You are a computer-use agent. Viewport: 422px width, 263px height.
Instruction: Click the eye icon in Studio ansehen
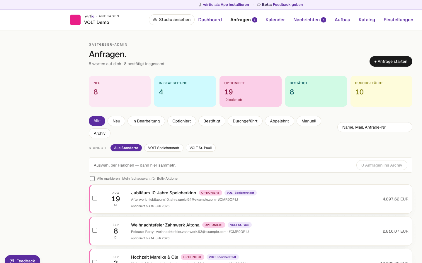click(x=155, y=20)
